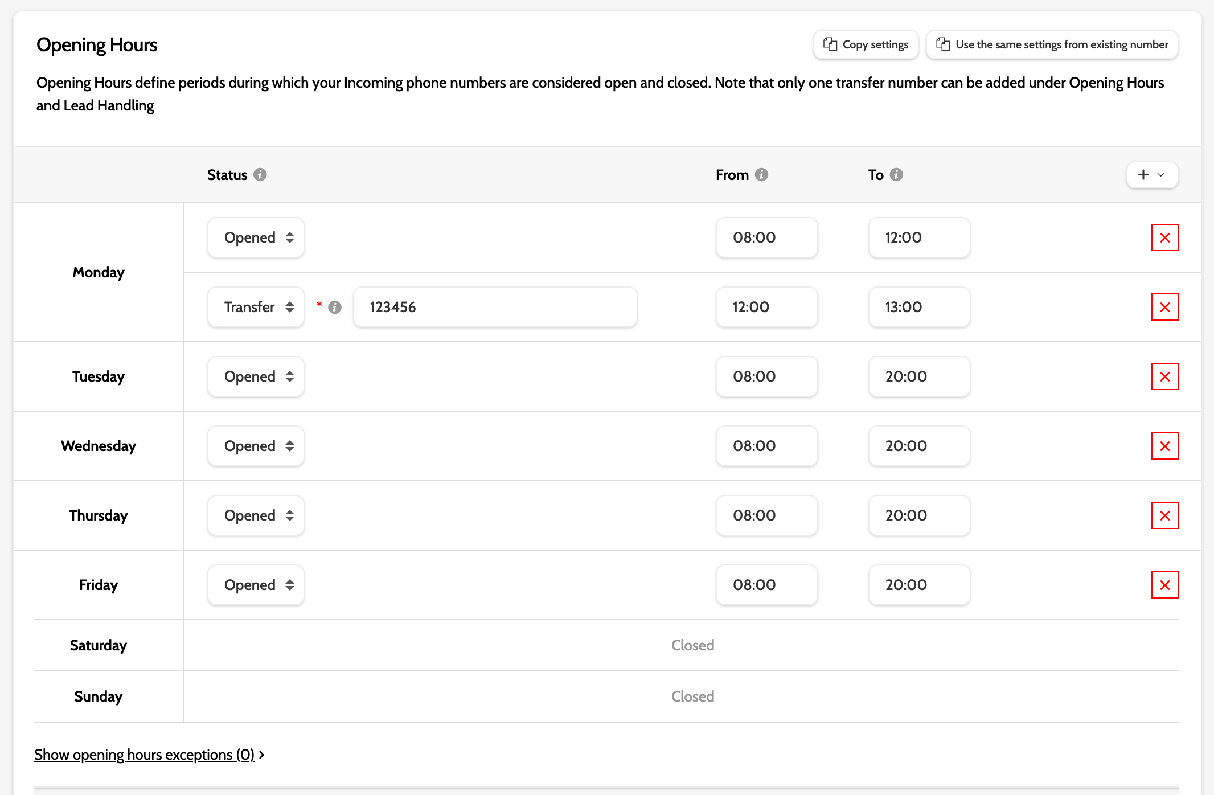Expand the plus add-row dropdown
The height and width of the screenshot is (795, 1214).
click(x=1152, y=175)
